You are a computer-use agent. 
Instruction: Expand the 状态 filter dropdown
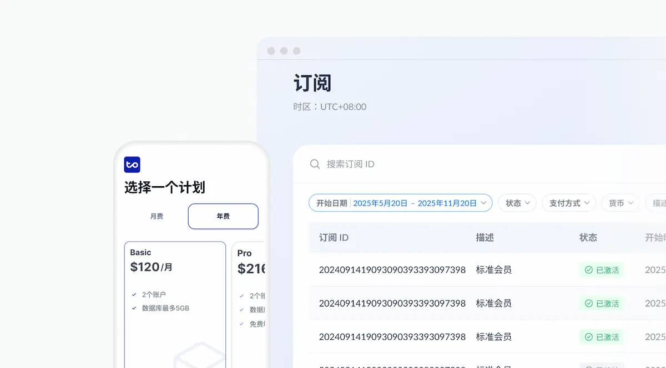click(x=517, y=203)
